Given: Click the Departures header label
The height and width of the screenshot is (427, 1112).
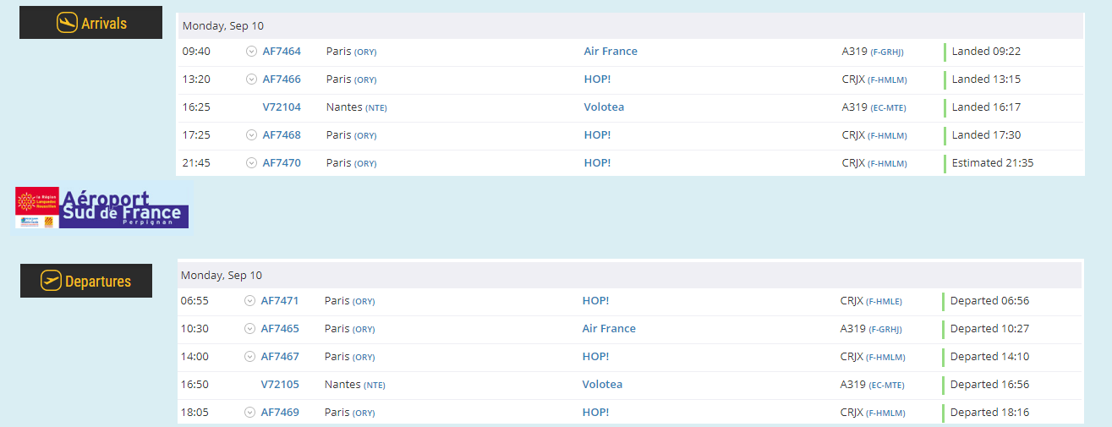Looking at the screenshot, I should pyautogui.click(x=98, y=282).
